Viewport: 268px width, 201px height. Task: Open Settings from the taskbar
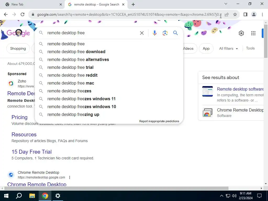point(58,196)
